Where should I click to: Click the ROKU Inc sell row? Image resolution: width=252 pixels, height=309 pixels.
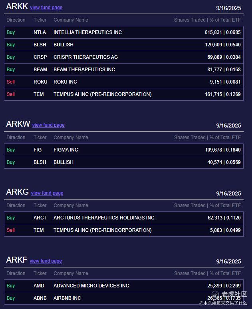(x=124, y=82)
